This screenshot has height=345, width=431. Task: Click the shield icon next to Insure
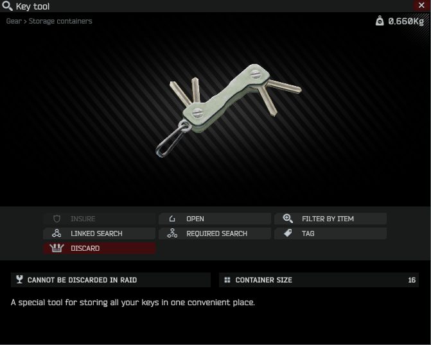tap(57, 219)
